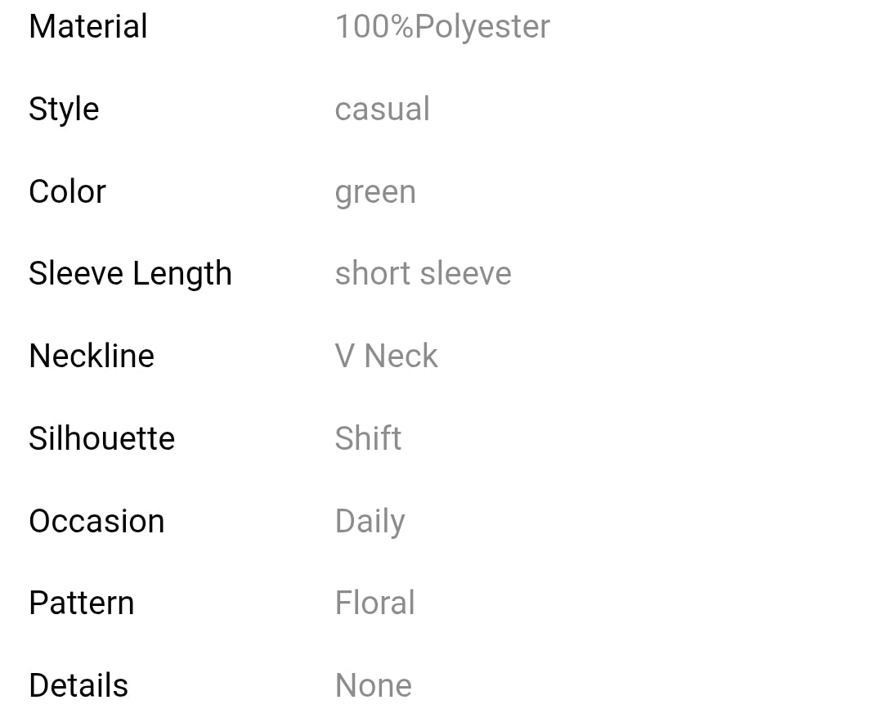Click the Sleeve Length label

pos(130,274)
